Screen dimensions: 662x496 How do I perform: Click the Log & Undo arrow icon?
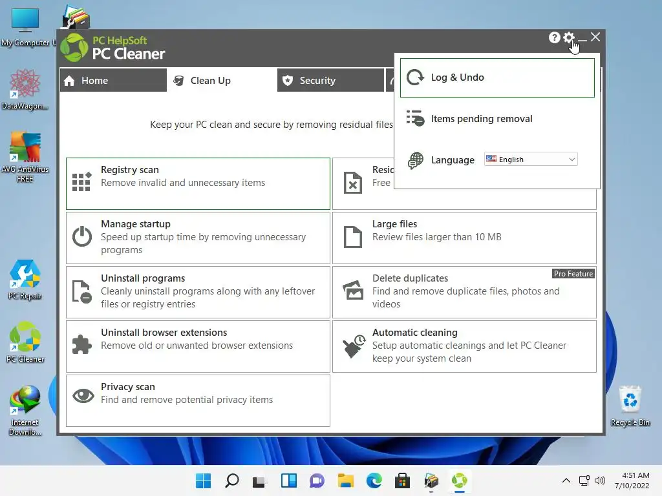pos(416,77)
